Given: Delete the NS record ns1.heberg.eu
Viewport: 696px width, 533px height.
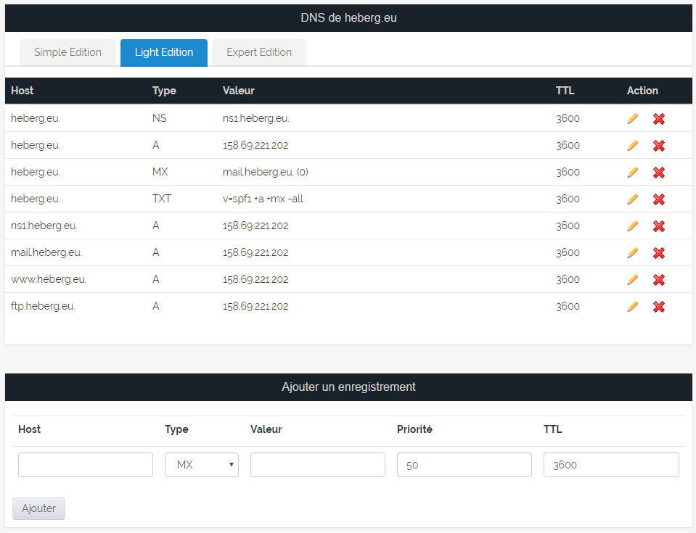Looking at the screenshot, I should pyautogui.click(x=659, y=119).
